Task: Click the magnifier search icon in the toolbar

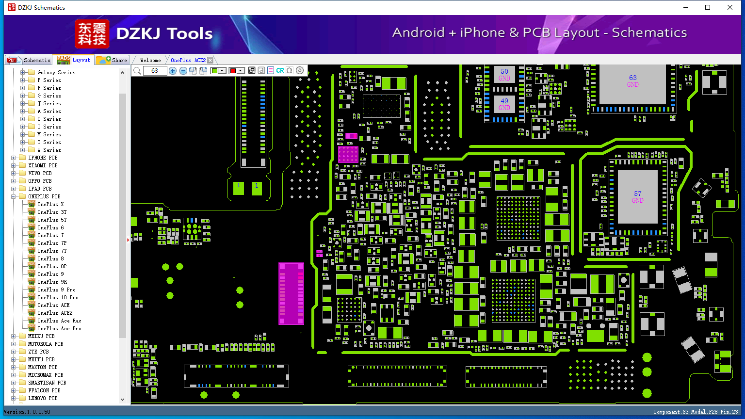Action: coord(137,71)
